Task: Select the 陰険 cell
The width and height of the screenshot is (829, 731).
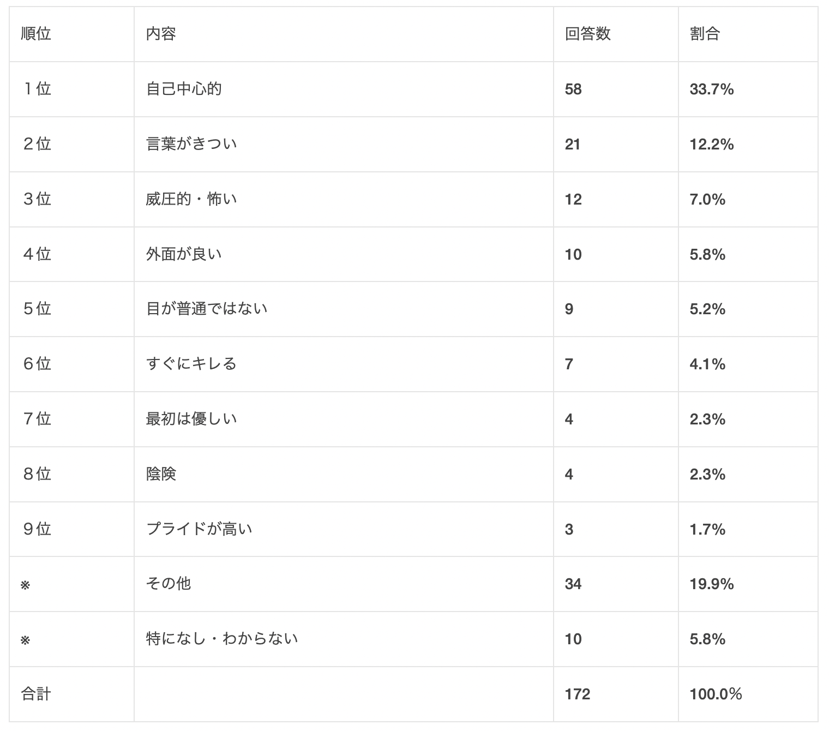Action: (x=161, y=474)
